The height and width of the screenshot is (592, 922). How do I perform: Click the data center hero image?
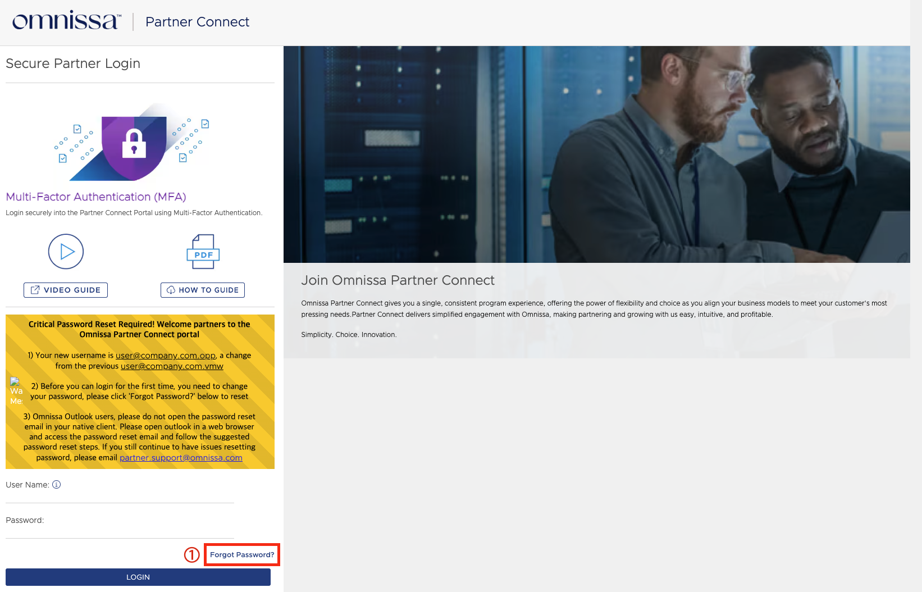[x=596, y=154]
